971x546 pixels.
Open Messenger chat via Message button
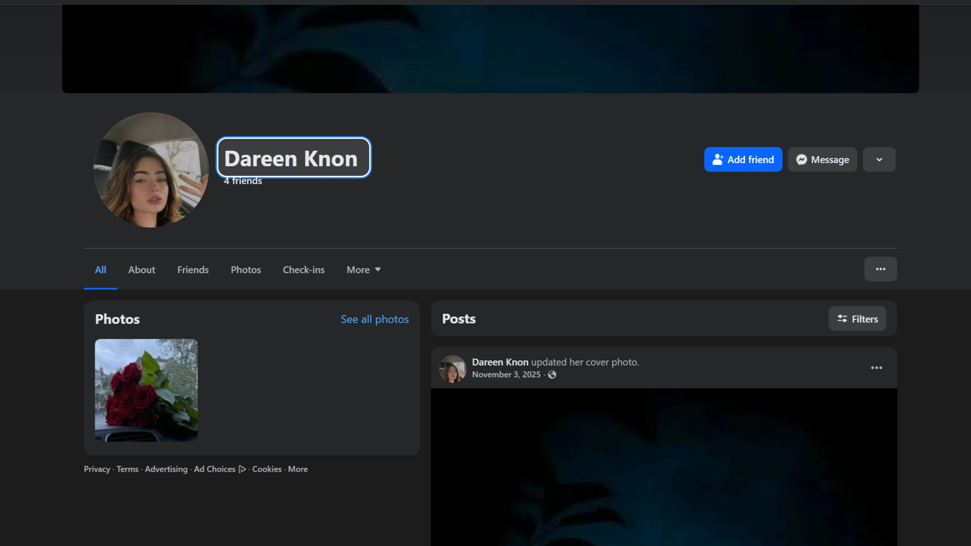click(822, 159)
